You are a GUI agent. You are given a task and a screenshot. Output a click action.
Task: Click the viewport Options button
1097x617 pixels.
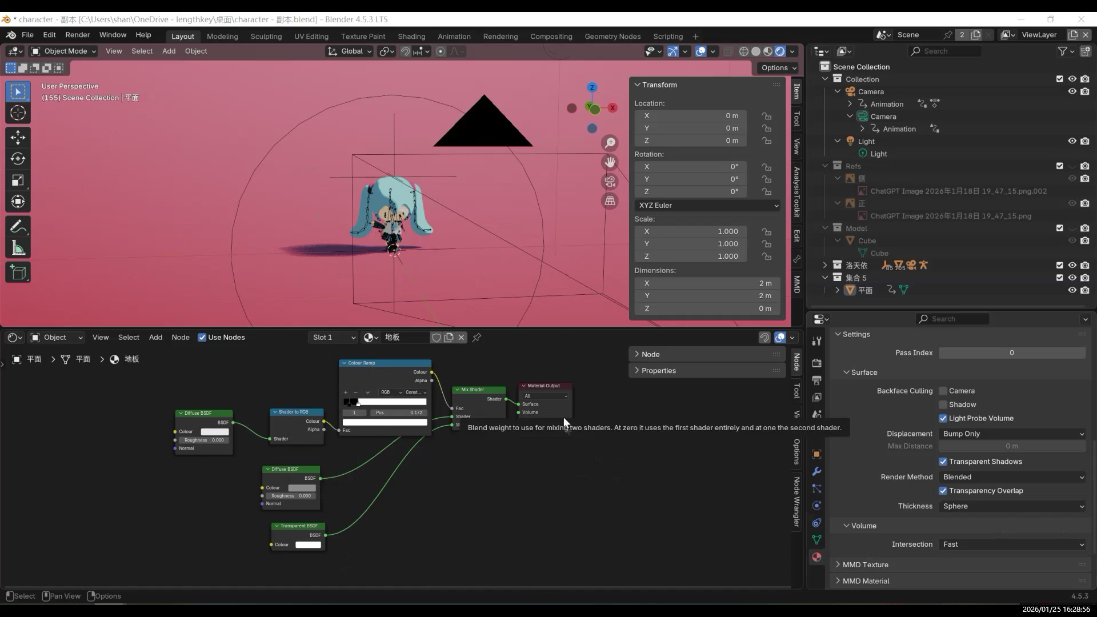coord(779,67)
